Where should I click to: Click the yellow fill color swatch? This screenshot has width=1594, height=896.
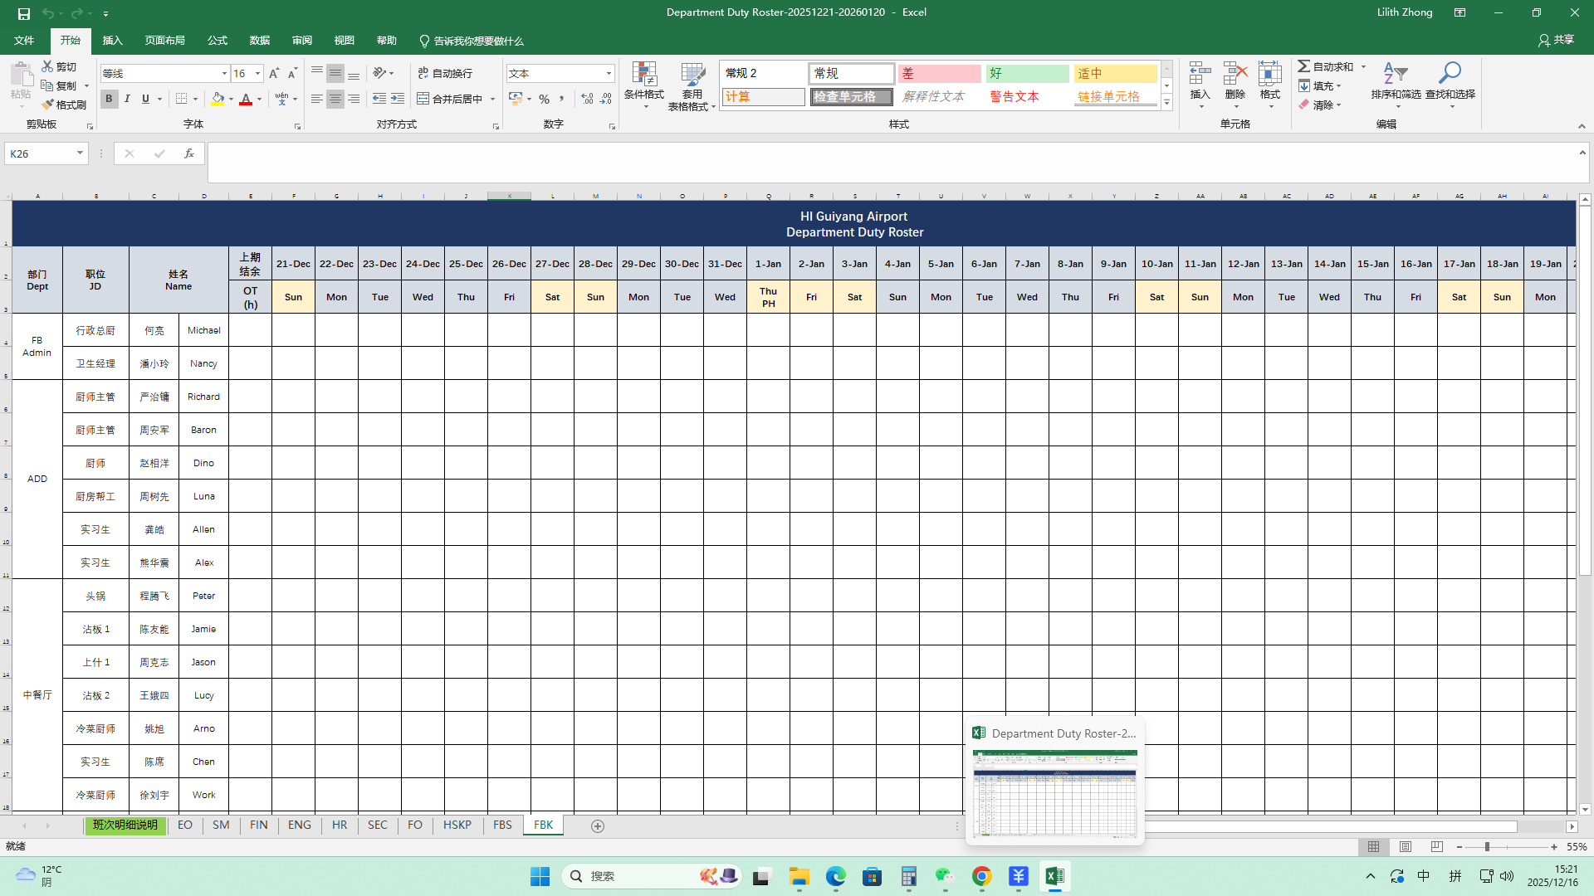pyautogui.click(x=217, y=99)
